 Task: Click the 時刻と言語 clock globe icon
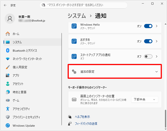8,92
